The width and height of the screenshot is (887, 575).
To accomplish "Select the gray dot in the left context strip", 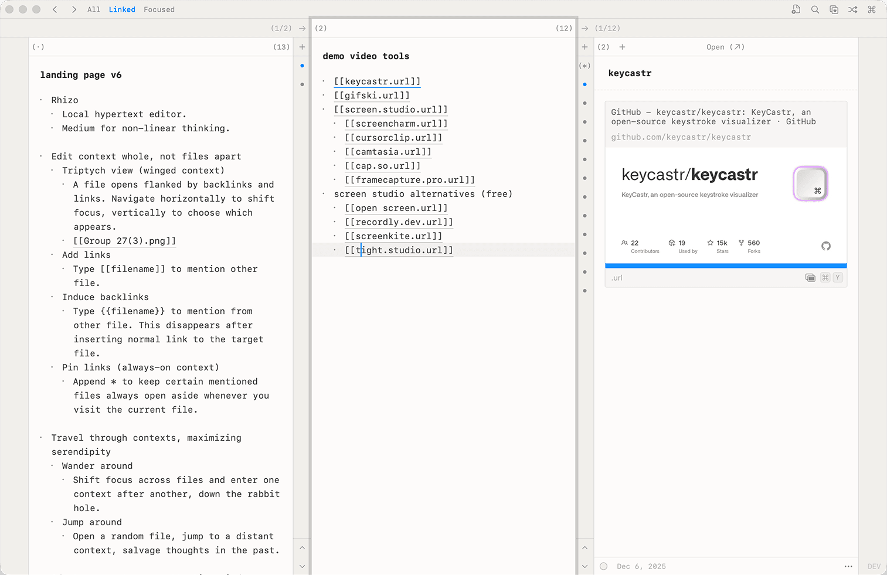I will click(x=302, y=84).
